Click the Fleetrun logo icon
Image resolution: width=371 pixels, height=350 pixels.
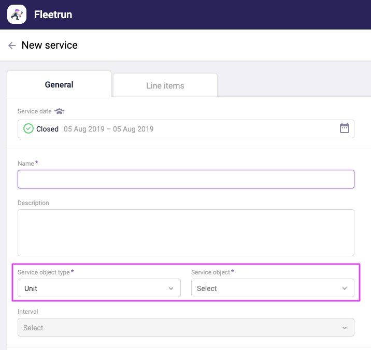pos(17,14)
